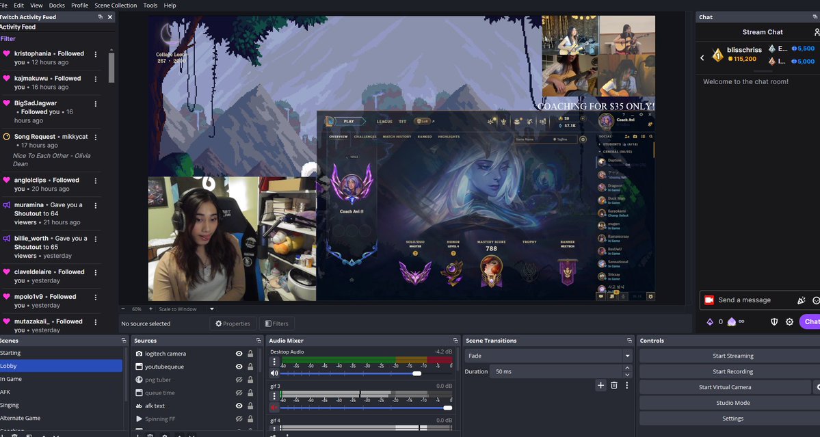The height and width of the screenshot is (437, 820).
Task: Open chat shield mod tools
Action: coord(774,321)
